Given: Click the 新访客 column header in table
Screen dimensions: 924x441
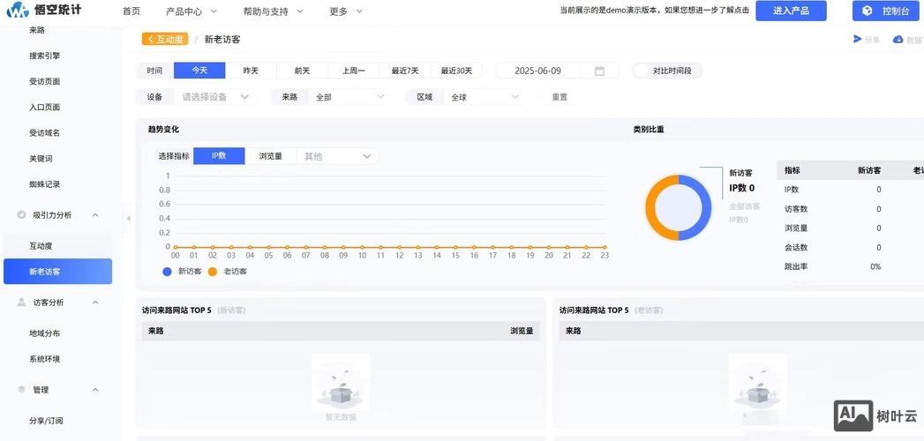Looking at the screenshot, I should (x=869, y=171).
